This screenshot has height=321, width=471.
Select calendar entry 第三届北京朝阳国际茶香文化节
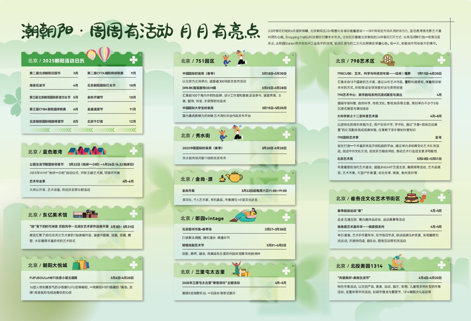[50, 97]
